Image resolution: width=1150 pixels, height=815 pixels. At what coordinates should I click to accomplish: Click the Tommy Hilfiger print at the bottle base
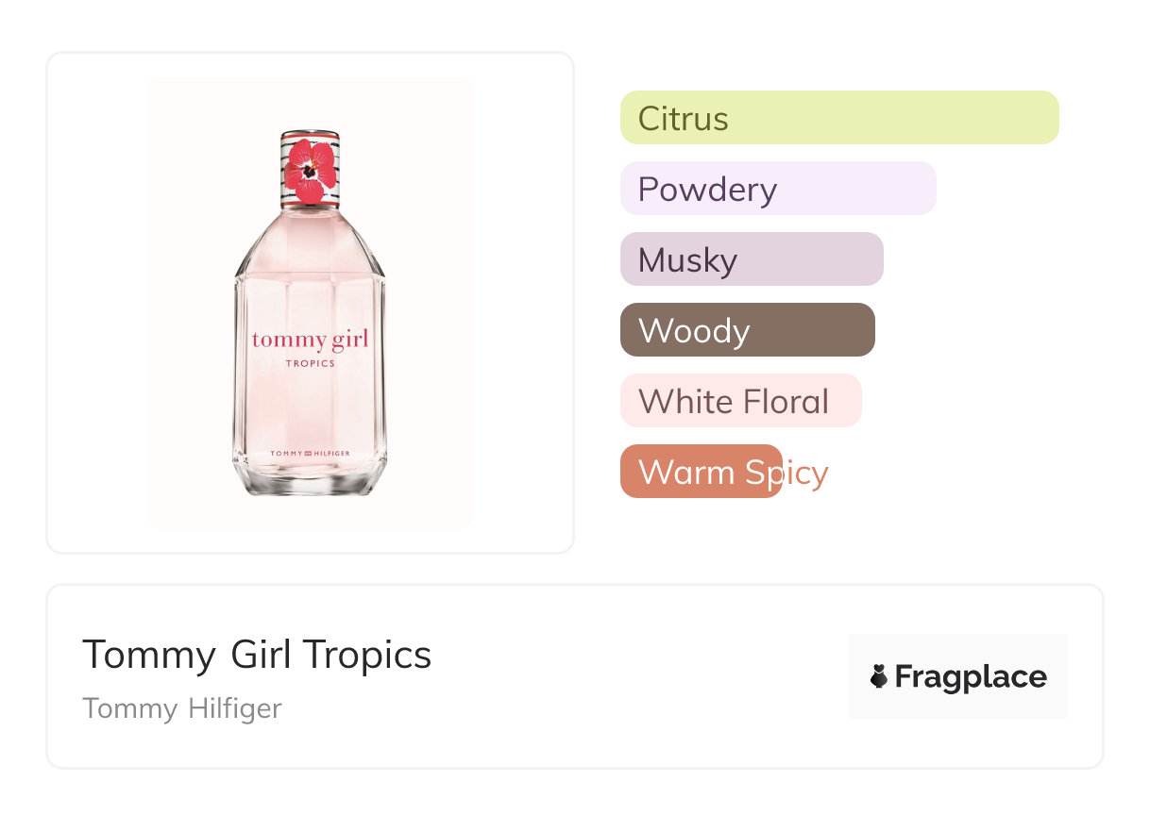(x=310, y=454)
